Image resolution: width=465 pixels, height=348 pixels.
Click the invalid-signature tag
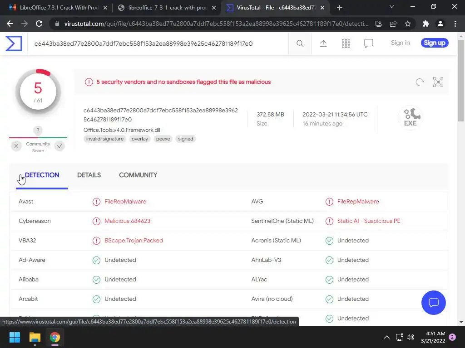105,139
